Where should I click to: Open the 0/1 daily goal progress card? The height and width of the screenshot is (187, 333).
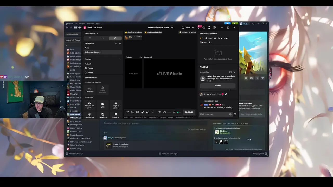133,38
